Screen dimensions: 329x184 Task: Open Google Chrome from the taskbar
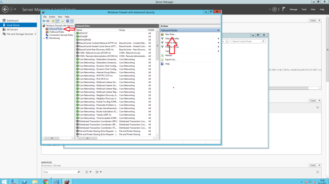click(46, 182)
